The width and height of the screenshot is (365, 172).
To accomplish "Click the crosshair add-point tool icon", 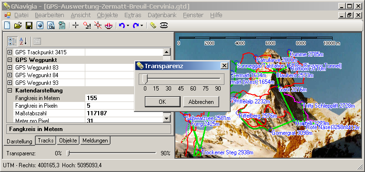I will tap(75, 25).
